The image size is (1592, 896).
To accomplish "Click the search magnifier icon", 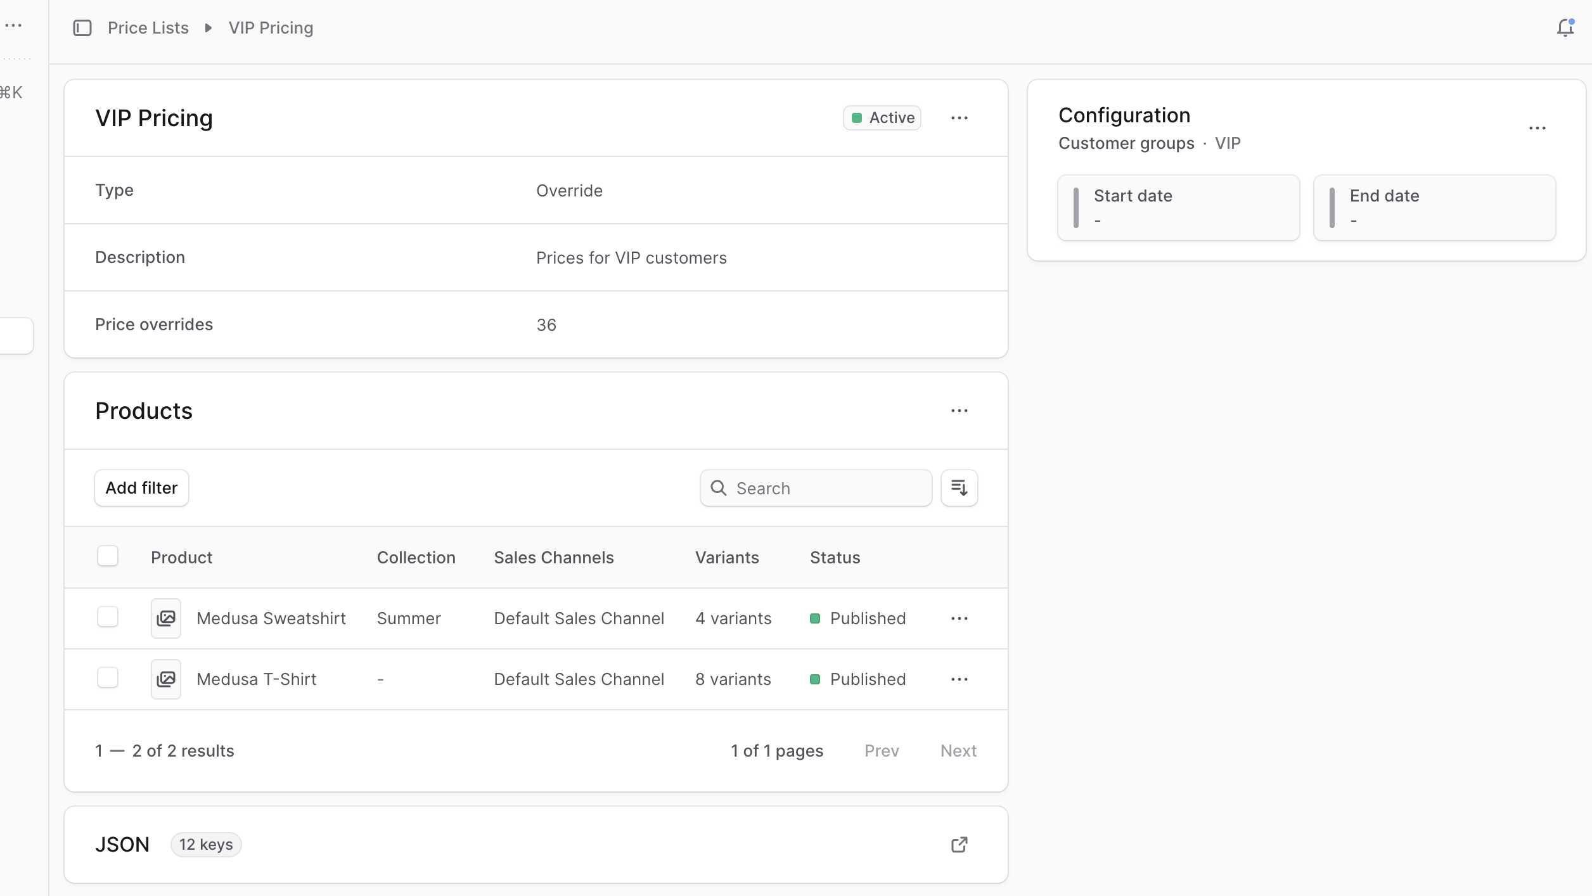I will pos(718,488).
